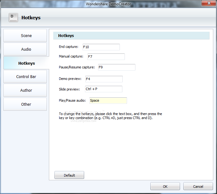
Task: Reset hotkeys with Default button
Action: tap(69, 175)
